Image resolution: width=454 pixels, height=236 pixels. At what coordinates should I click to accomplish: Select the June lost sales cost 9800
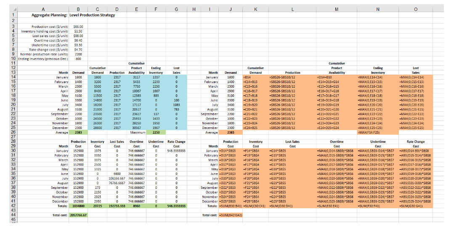pyautogui.click(x=117, y=174)
